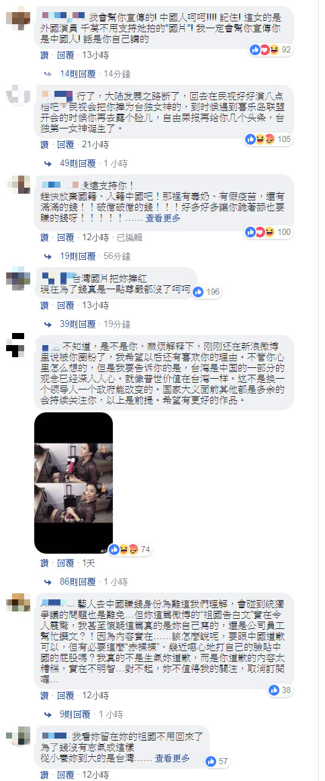Expand the 9則回覆 replies
325x781 pixels.
pyautogui.click(x=75, y=714)
